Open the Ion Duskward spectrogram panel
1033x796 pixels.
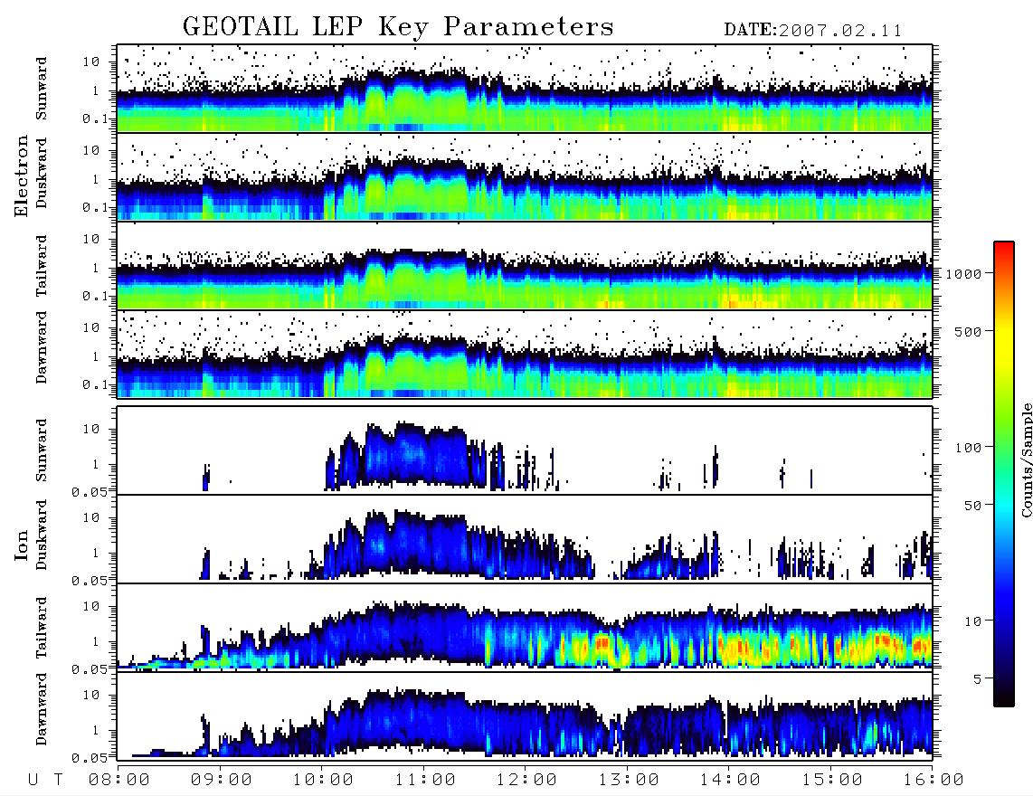(525, 539)
